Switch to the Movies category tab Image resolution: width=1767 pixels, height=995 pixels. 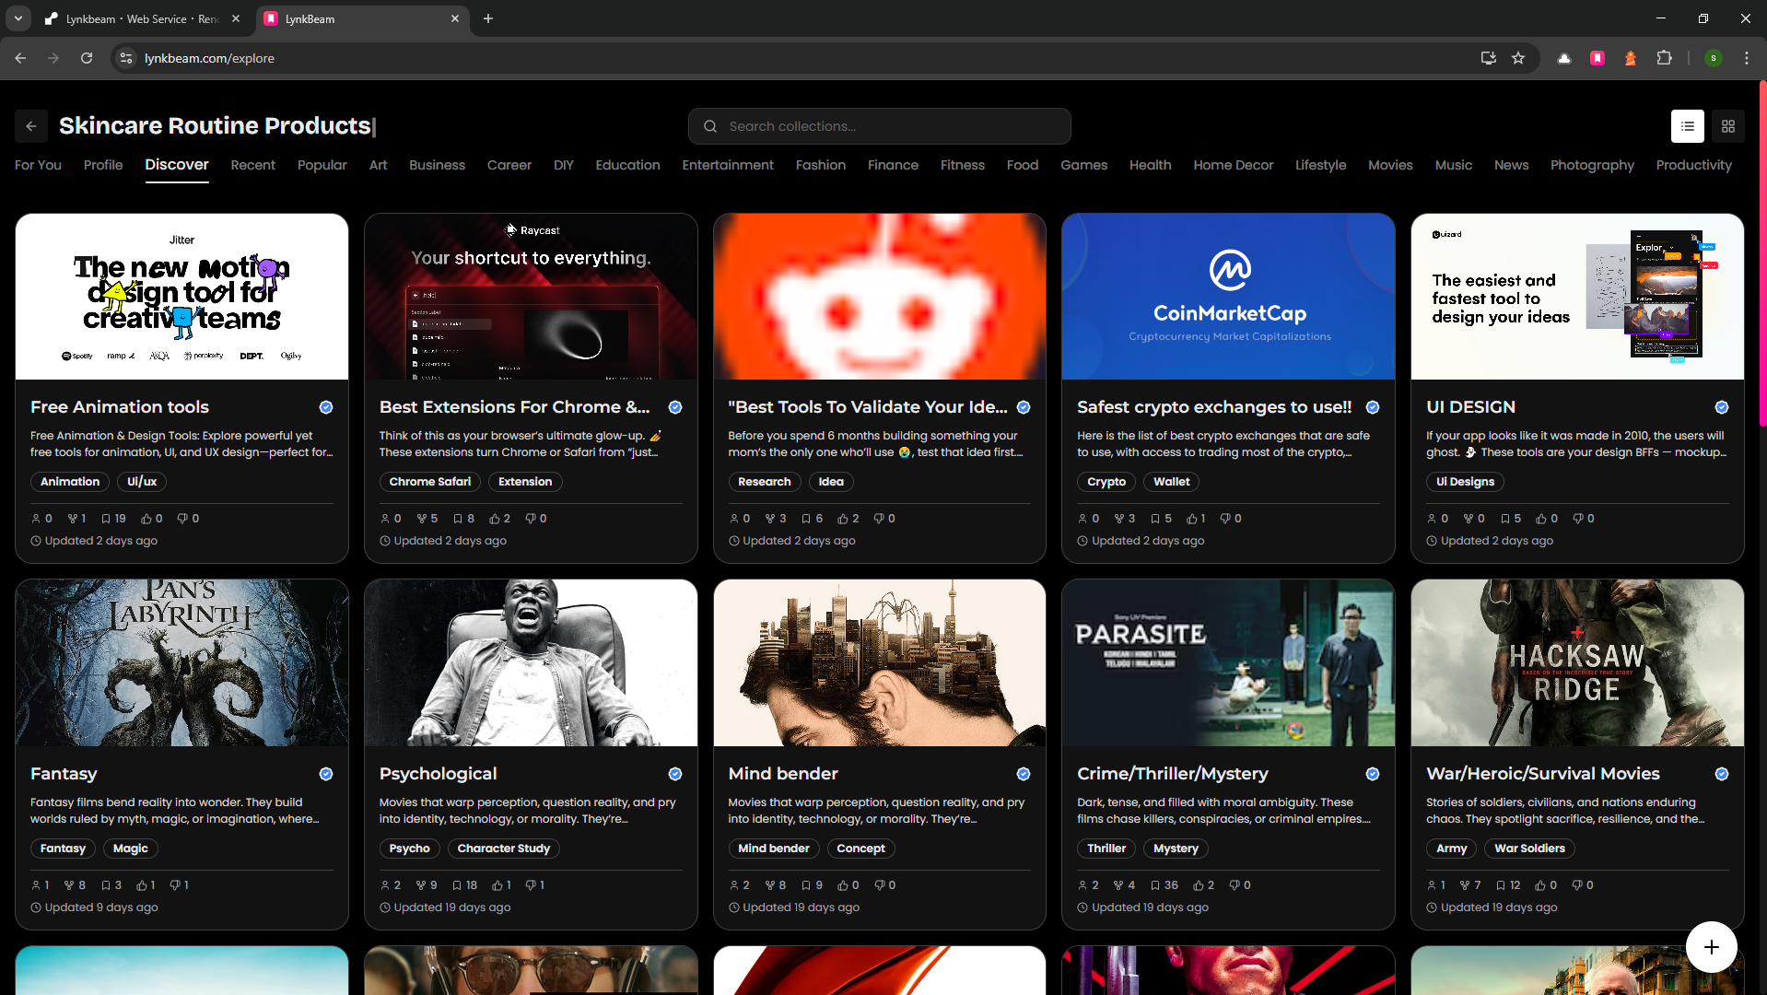[x=1390, y=165]
